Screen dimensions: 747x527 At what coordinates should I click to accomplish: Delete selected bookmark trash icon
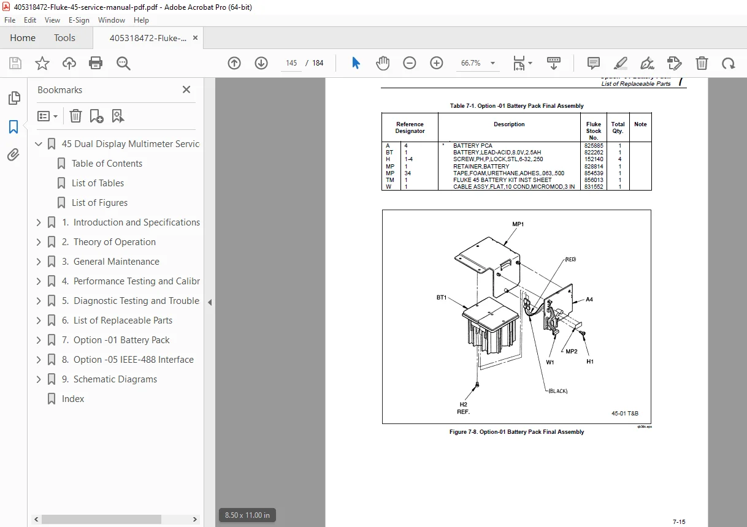[x=75, y=116]
